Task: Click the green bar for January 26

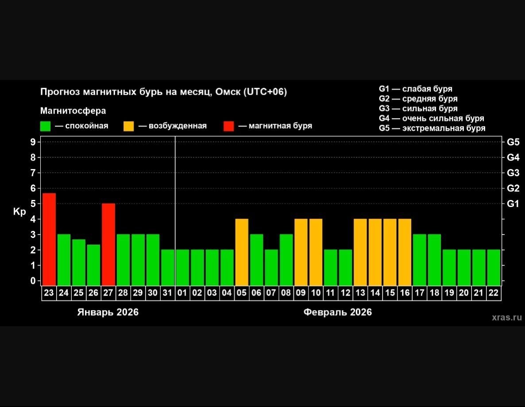Action: point(94,265)
